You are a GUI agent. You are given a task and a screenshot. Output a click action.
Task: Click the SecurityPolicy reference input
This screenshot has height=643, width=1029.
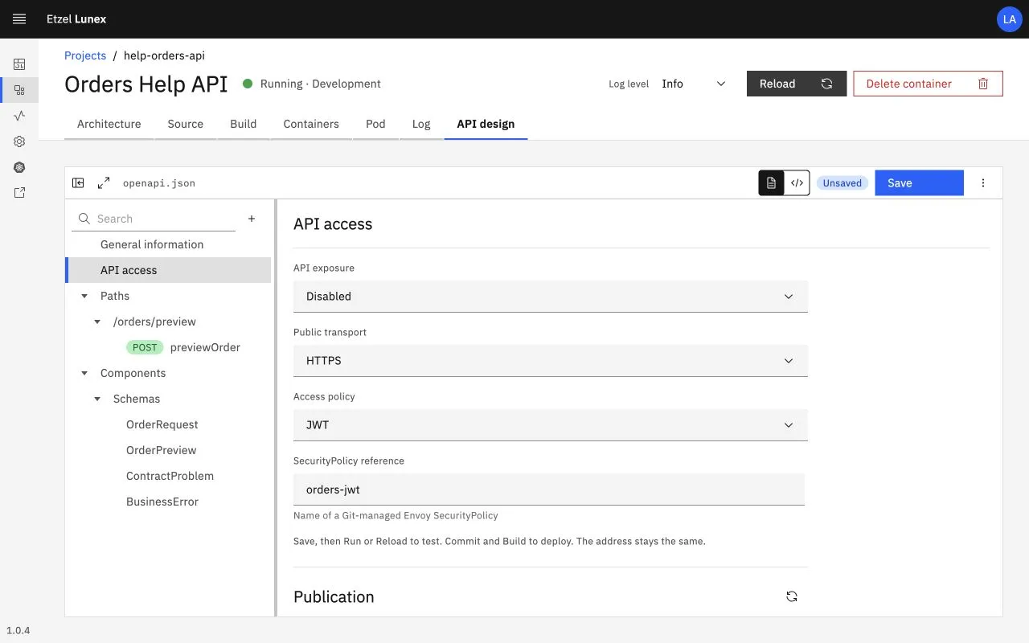coord(549,489)
